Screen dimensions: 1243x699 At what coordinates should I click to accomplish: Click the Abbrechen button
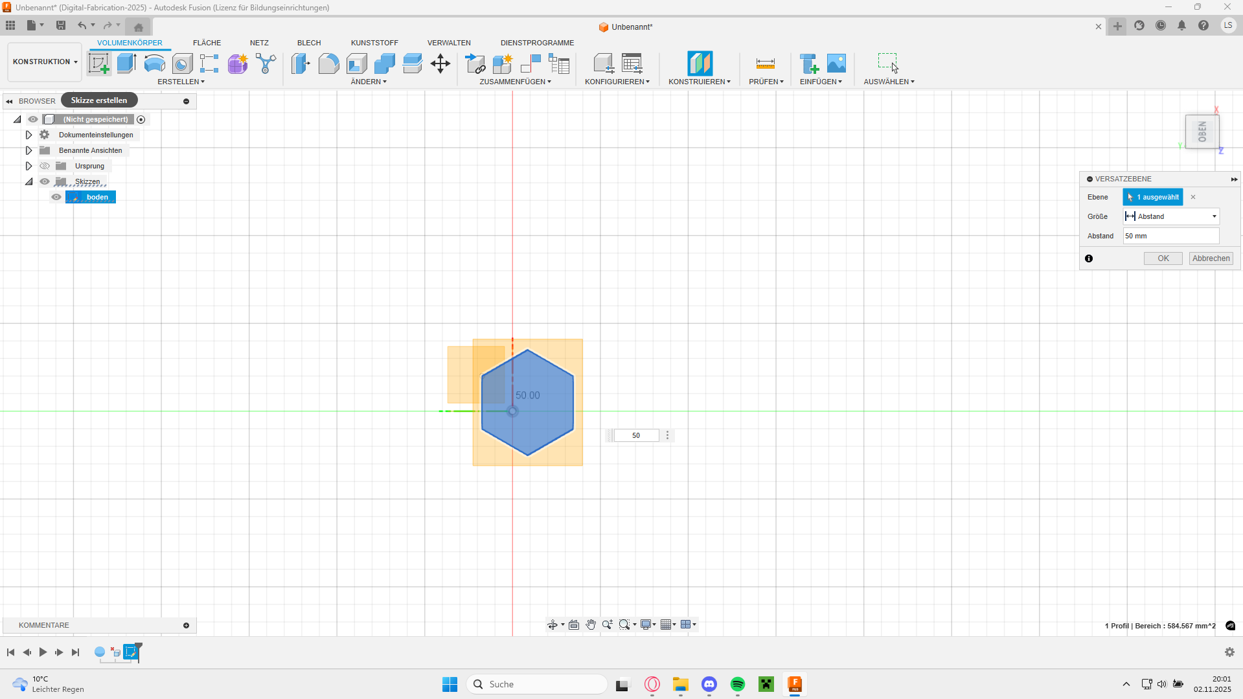coord(1211,258)
